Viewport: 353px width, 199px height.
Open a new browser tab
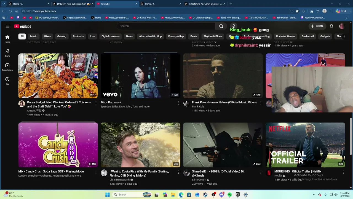pos(231,4)
